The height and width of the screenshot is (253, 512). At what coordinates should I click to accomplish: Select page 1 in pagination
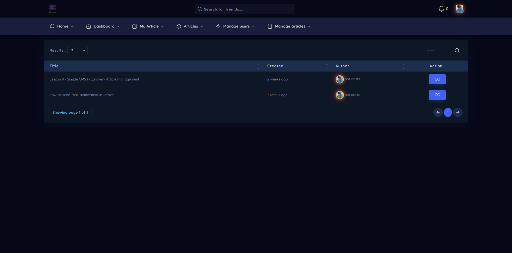tap(448, 112)
